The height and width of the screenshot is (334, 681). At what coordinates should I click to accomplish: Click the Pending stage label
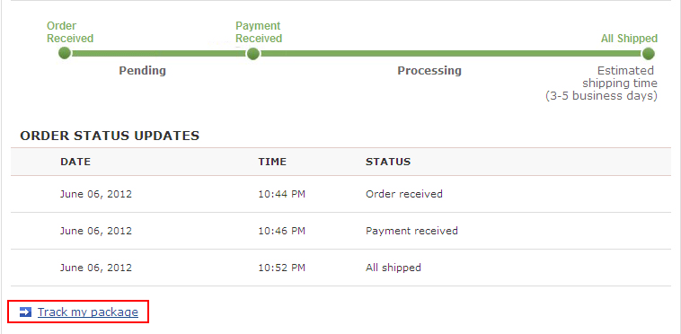[143, 70]
